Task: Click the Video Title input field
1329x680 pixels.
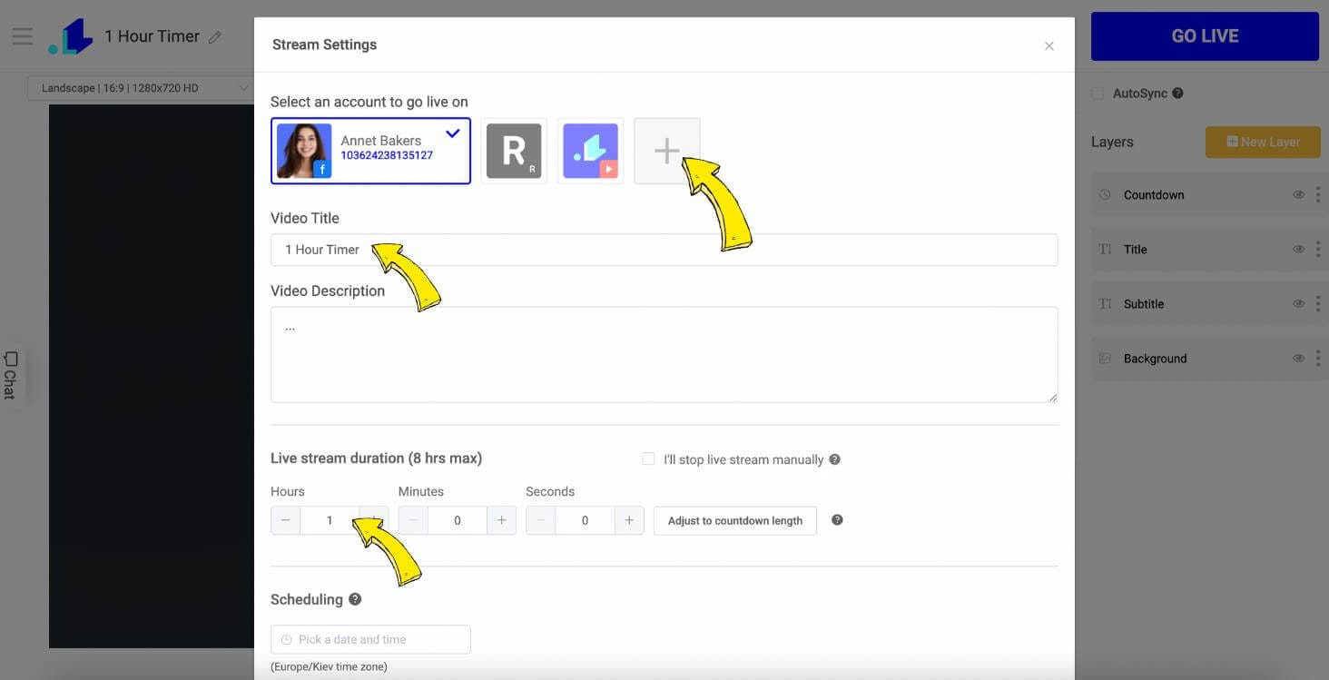Action: (664, 250)
